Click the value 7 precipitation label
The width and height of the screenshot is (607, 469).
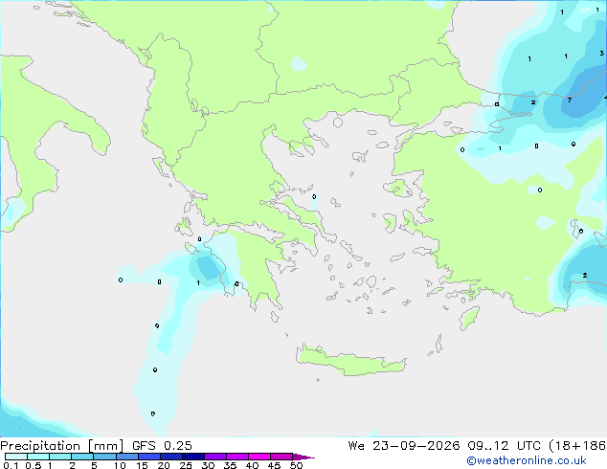[569, 100]
